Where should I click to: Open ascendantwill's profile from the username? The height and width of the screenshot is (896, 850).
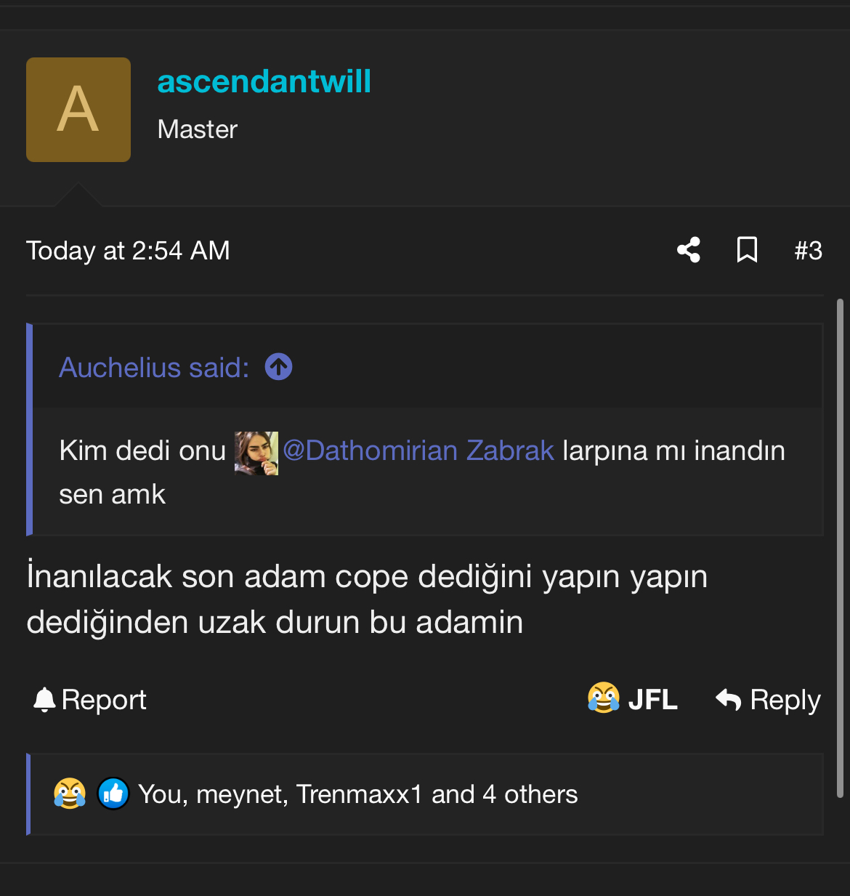(x=264, y=81)
